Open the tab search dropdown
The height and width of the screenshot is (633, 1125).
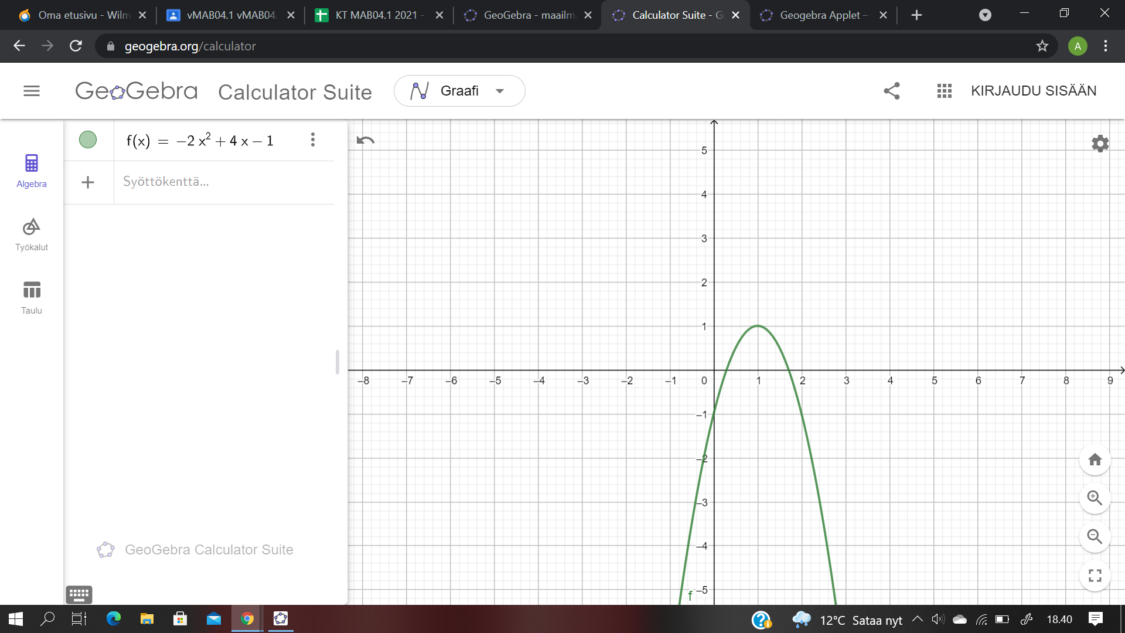[986, 15]
